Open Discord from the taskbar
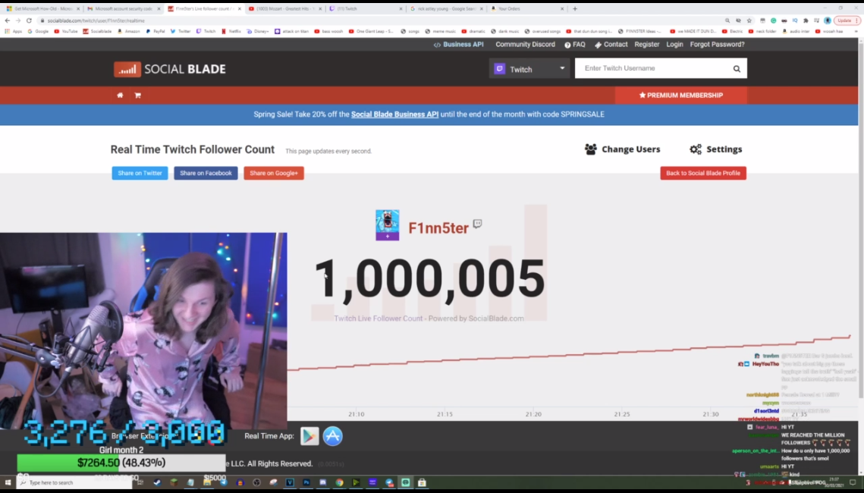 tap(323, 482)
